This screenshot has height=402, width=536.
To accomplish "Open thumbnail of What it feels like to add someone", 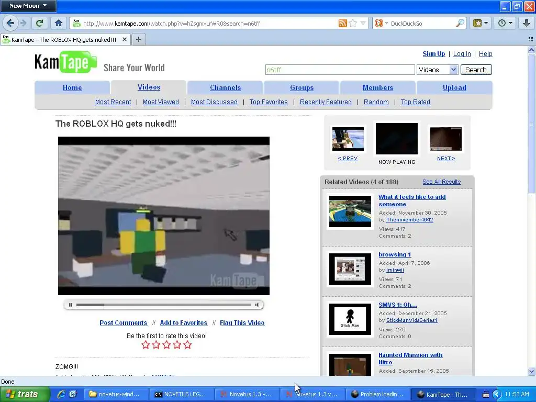I will 350,211.
